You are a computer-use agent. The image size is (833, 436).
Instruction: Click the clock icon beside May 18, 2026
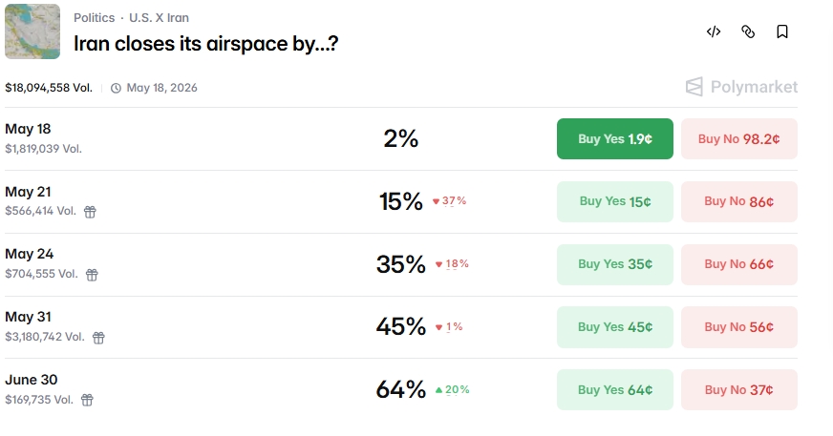pos(116,88)
